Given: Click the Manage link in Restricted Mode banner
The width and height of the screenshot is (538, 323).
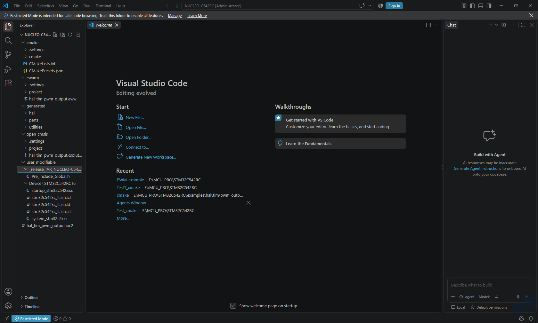Looking at the screenshot, I should pyautogui.click(x=175, y=16).
